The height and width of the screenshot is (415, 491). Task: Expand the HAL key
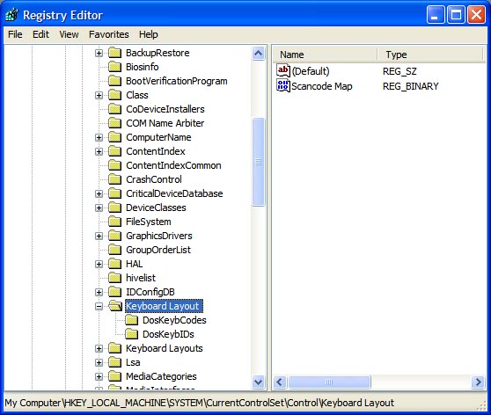pos(99,264)
